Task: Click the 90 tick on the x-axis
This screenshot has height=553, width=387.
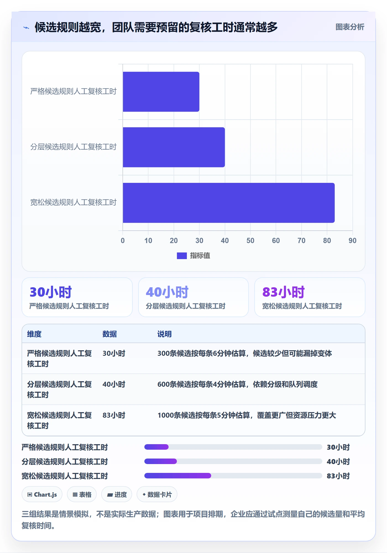Action: pyautogui.click(x=352, y=241)
